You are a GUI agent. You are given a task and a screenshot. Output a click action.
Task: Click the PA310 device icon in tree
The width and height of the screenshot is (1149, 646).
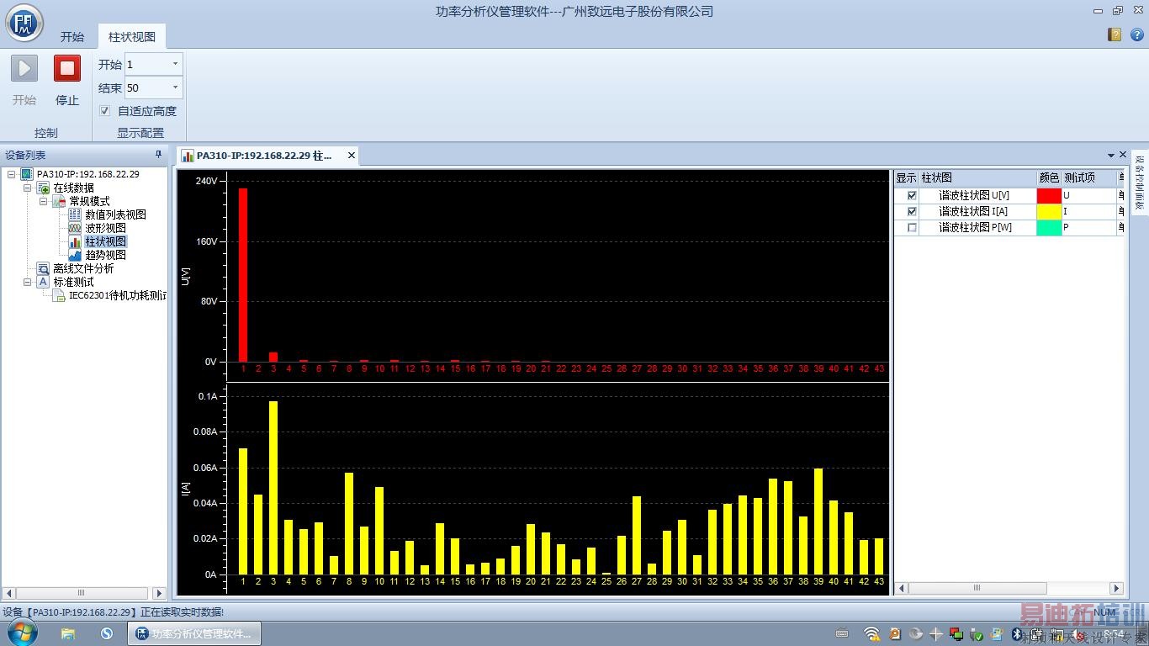[x=27, y=174]
